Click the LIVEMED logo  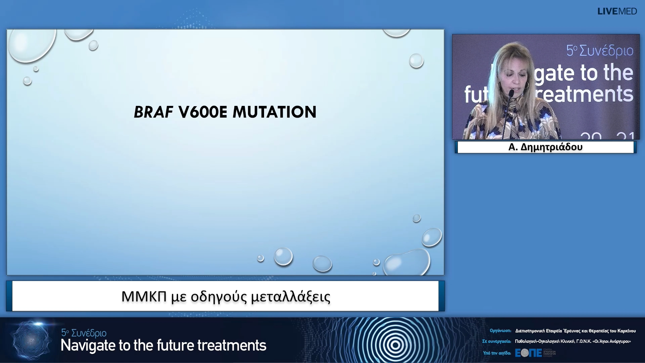coord(617,11)
